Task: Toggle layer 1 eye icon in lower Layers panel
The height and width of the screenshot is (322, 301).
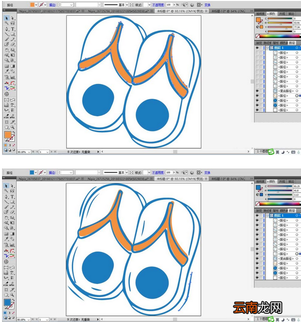Action: (257, 215)
